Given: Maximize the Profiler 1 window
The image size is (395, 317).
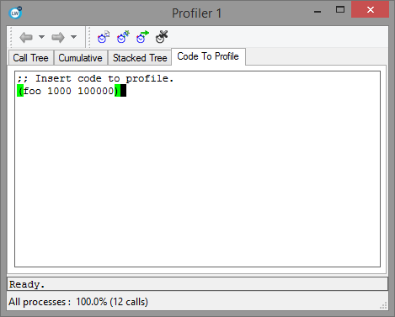Looking at the screenshot, I should coord(340,10).
